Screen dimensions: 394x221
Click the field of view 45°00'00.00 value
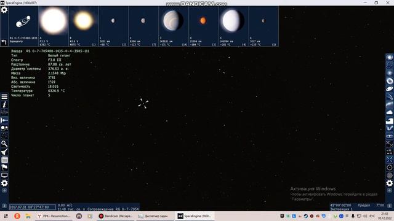340,205
